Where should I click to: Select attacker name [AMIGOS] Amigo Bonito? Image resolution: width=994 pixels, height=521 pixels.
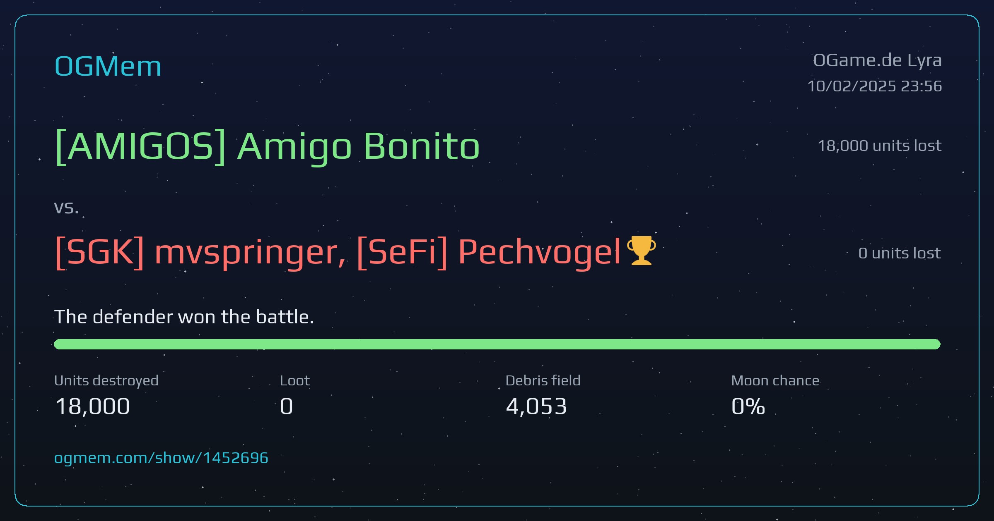pos(268,147)
